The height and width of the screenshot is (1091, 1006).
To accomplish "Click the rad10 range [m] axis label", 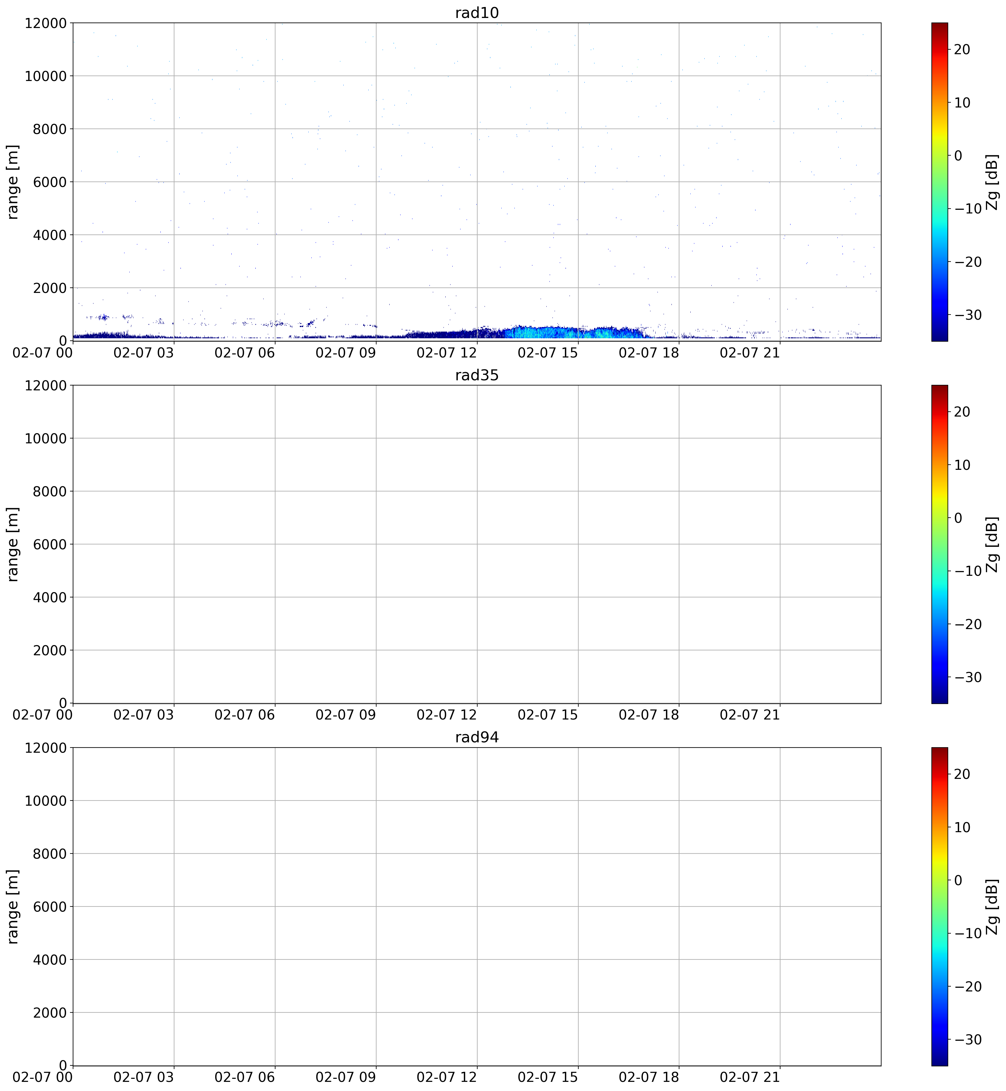I will click(12, 182).
